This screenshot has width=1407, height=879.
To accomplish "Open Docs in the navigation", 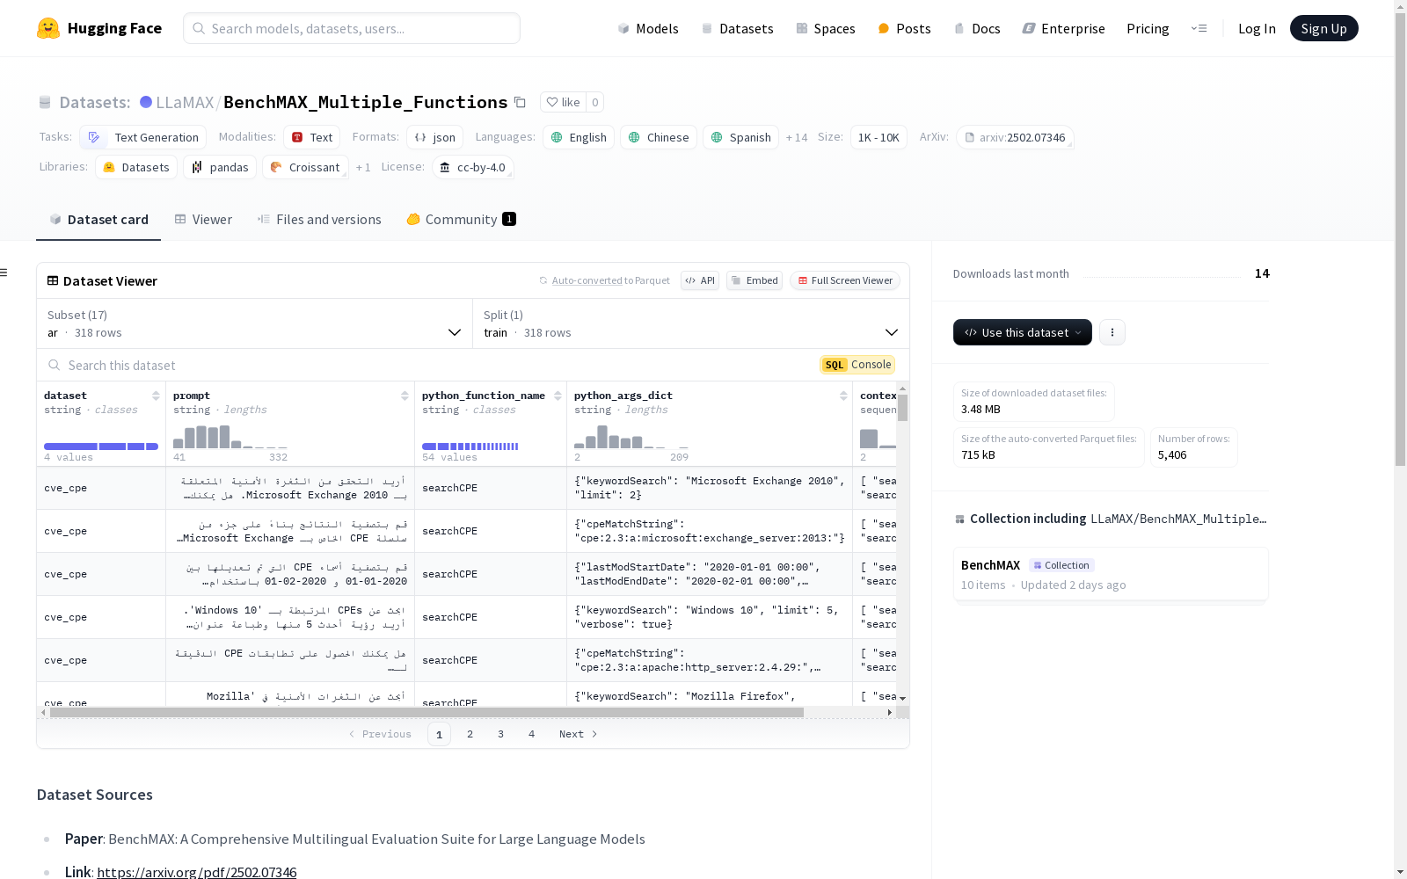I will click(977, 28).
